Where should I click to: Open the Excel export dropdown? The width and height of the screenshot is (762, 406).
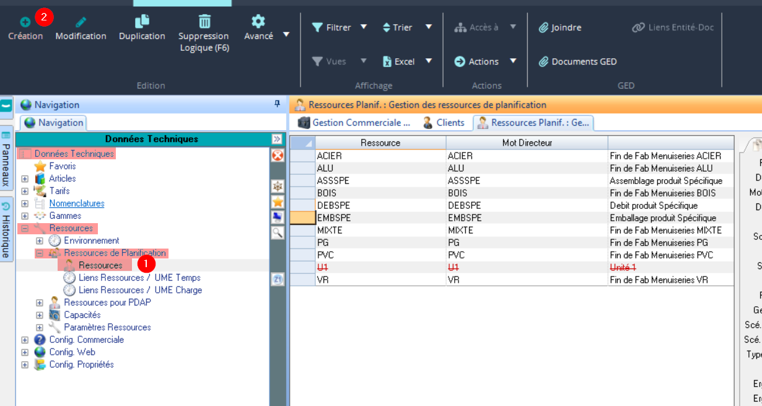[x=428, y=61]
